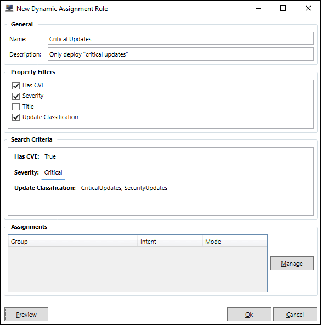Click the Mode column header

click(235, 242)
